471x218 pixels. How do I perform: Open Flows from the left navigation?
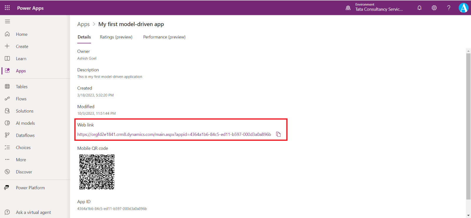click(21, 99)
